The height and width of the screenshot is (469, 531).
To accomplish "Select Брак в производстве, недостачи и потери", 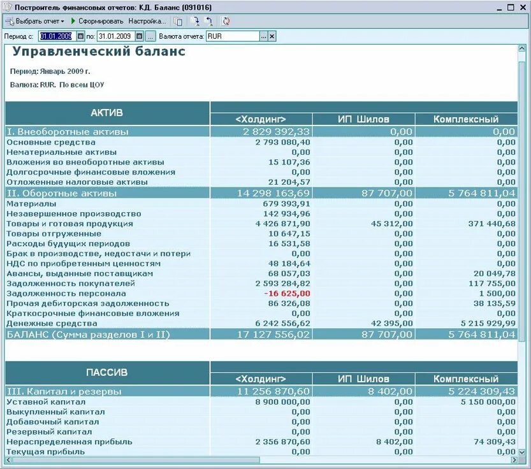I will point(98,254).
